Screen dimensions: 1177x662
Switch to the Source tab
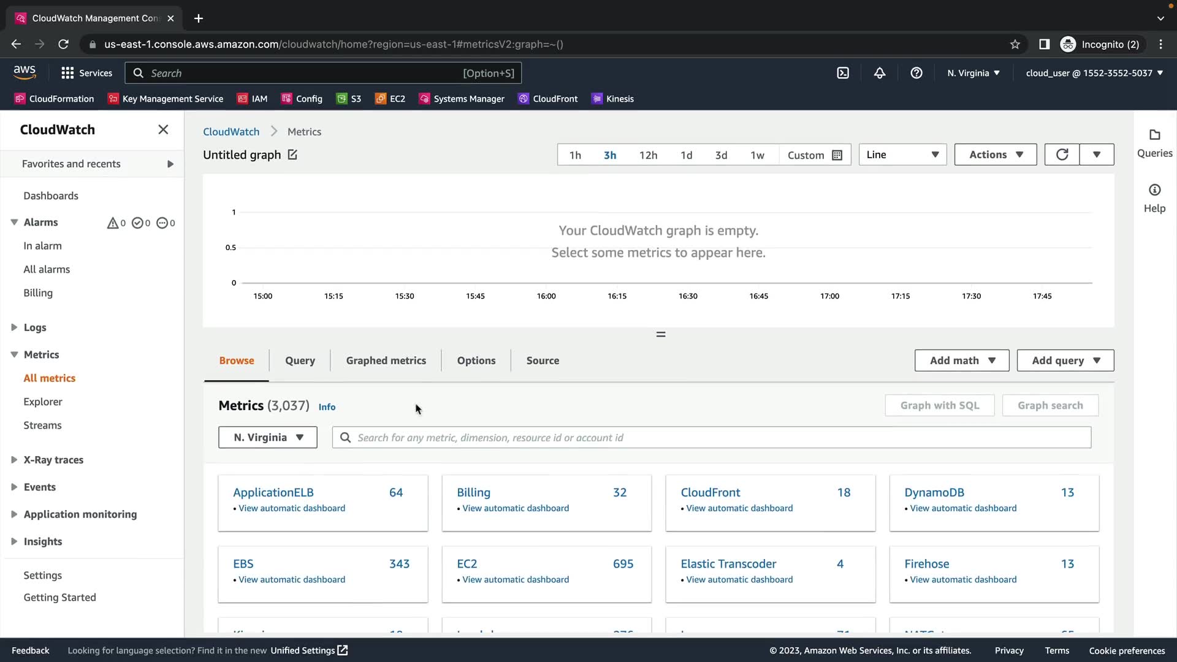tap(543, 360)
